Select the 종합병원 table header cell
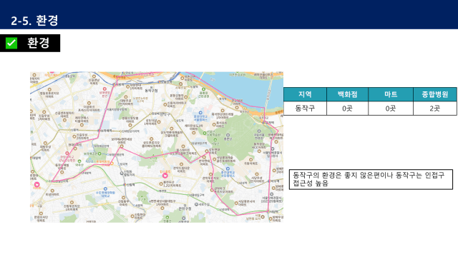The height and width of the screenshot is (257, 458). coord(435,94)
